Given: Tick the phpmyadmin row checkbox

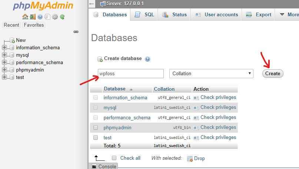Looking at the screenshot, I should (96, 127).
